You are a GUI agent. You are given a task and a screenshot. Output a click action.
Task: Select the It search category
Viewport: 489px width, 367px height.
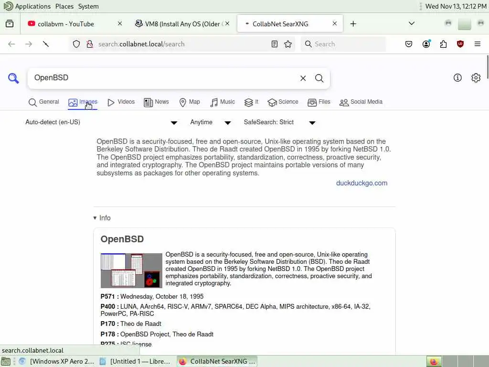pyautogui.click(x=251, y=102)
